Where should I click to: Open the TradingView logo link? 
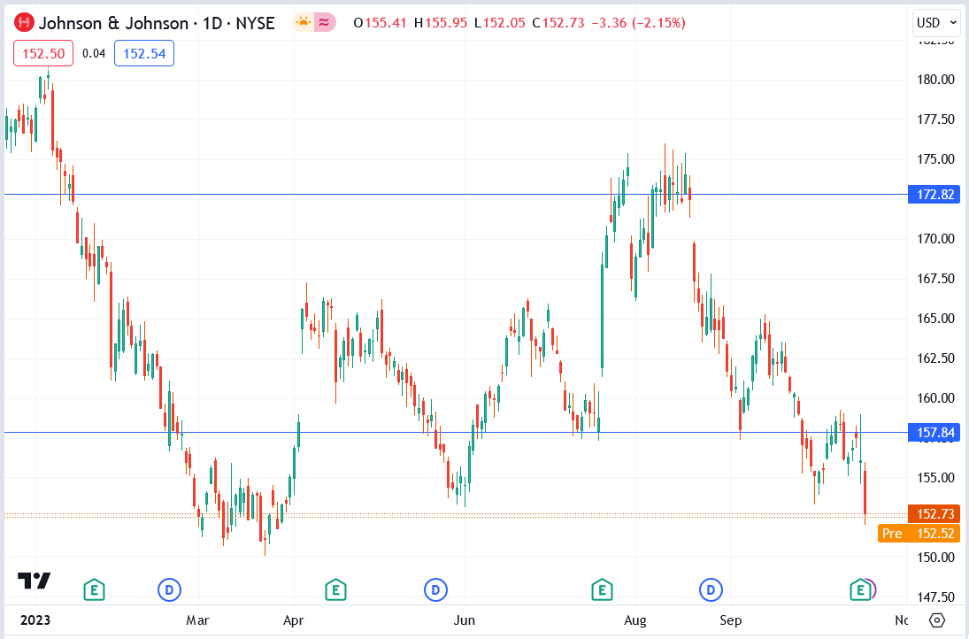click(x=34, y=581)
